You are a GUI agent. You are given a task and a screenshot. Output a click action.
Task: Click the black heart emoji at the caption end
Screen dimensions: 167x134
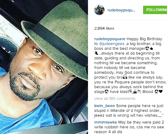[x=161, y=91]
